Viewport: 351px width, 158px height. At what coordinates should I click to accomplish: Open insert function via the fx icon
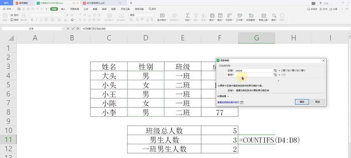click(78, 29)
